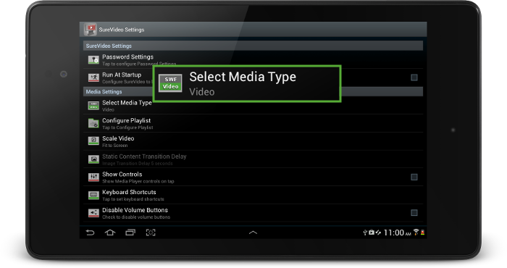Tap the Keyboard Shortcuts keyboard icon
507x268 pixels.
coord(93,196)
